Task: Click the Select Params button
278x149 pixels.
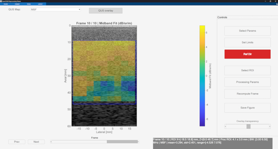Action: [247, 31]
